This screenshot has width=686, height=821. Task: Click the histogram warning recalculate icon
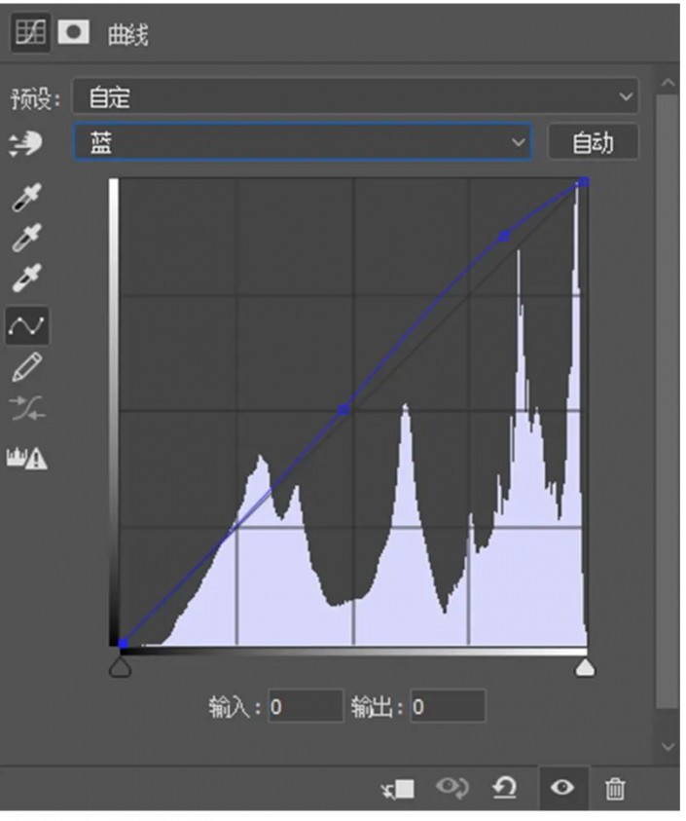click(26, 458)
